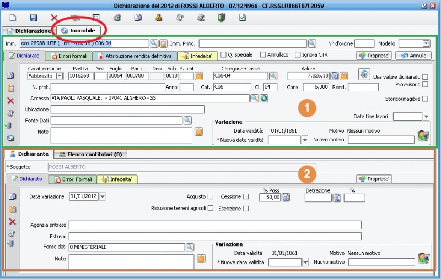Check the Riduzione terreni agricoli box
The image size is (441, 279).
click(x=211, y=208)
